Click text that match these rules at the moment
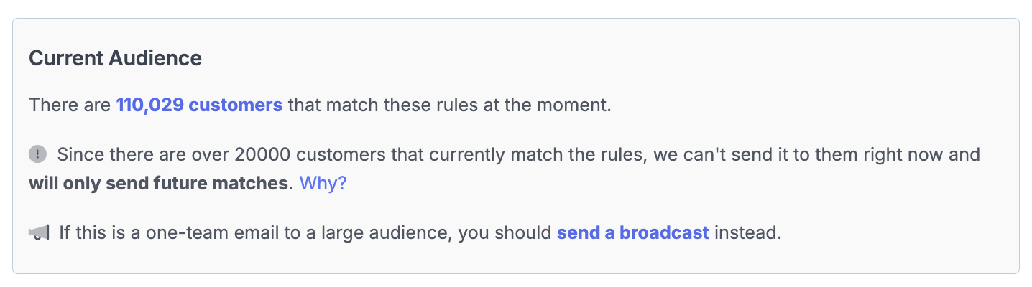 point(449,105)
